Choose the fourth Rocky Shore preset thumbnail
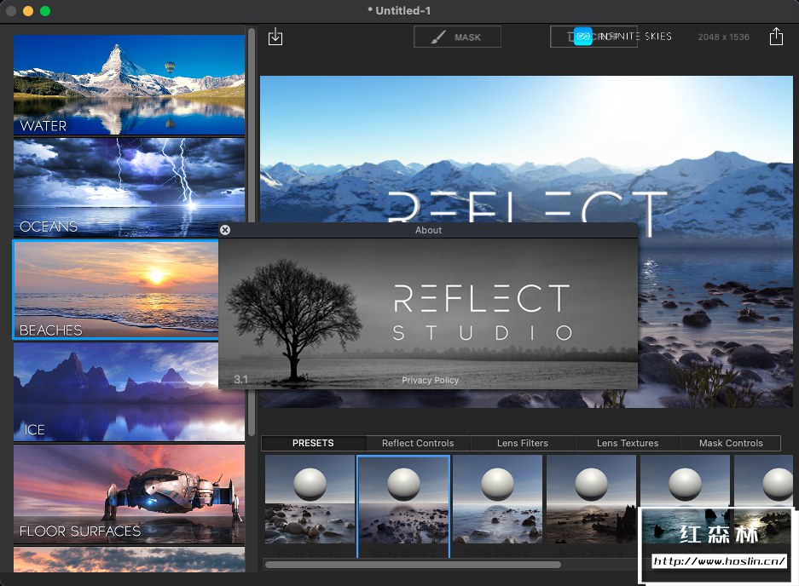The width and height of the screenshot is (799, 586). click(591, 500)
